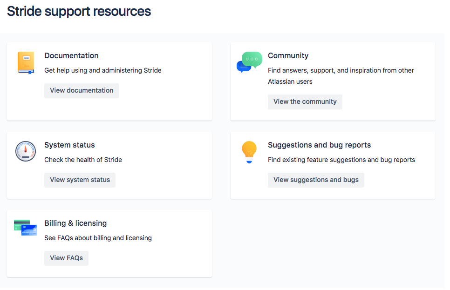Click 'Get help using and administering Stride' text
This screenshot has width=450, height=290.
103,71
